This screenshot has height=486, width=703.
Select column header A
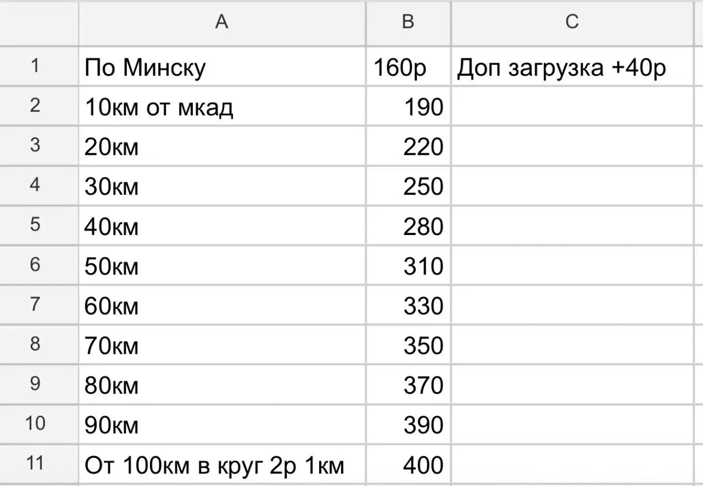[x=222, y=22]
